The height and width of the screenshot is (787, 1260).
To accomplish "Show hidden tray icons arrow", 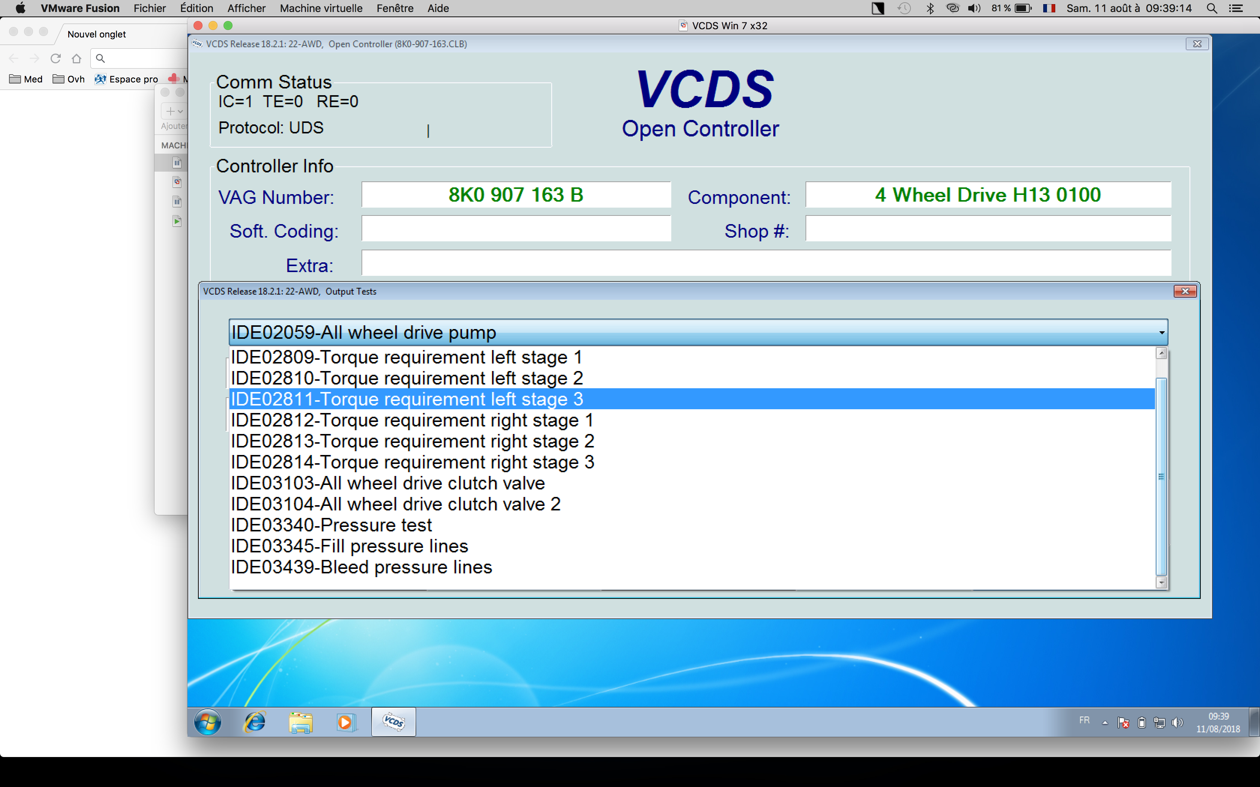I will click(x=1105, y=723).
